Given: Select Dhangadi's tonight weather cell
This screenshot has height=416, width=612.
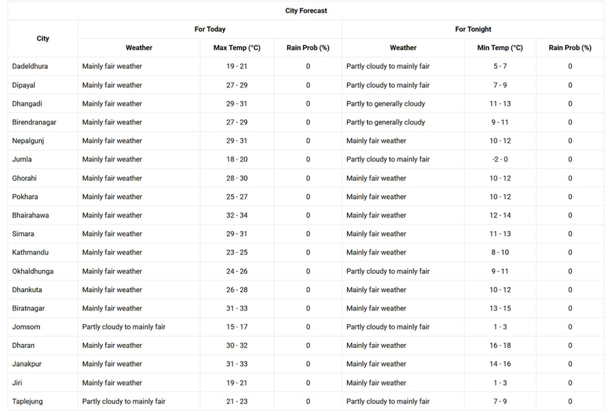Looking at the screenshot, I should click(403, 104).
